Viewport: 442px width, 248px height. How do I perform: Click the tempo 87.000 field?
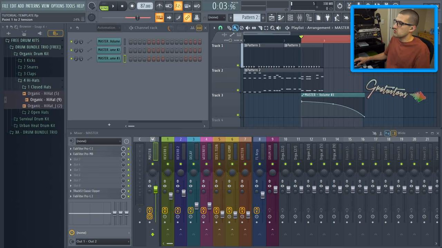[x=145, y=6]
